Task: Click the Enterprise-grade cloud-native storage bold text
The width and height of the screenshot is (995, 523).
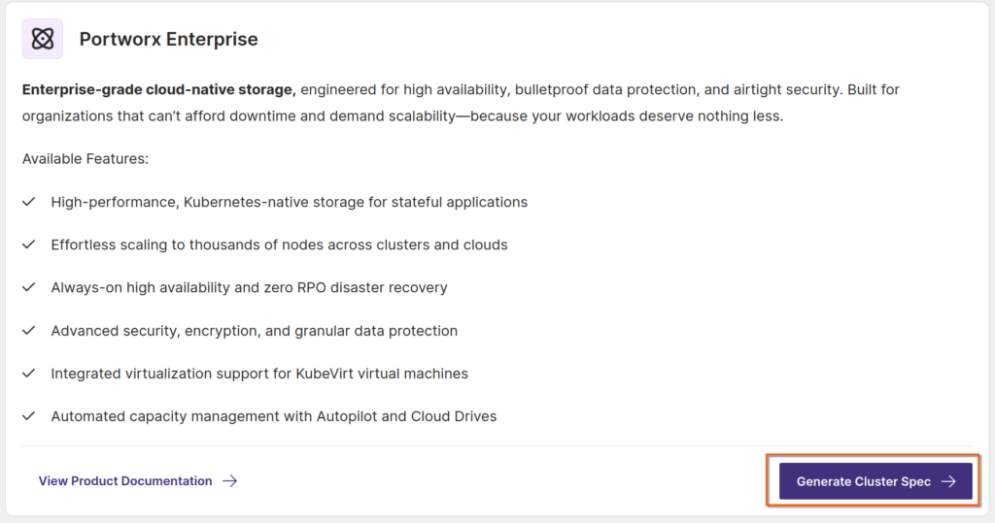Action: 158,90
